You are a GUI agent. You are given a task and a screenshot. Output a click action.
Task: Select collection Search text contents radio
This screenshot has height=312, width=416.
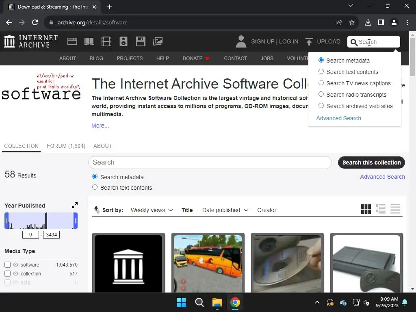point(95,187)
